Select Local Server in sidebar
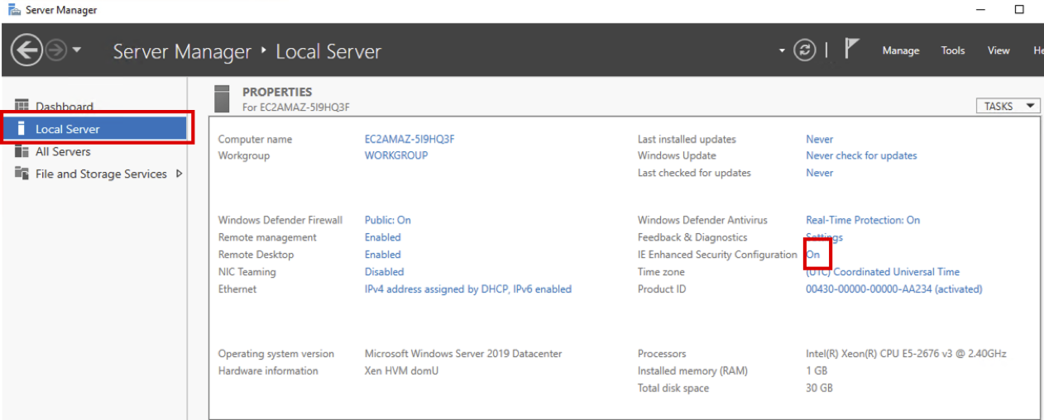1044x420 pixels. coord(67,129)
